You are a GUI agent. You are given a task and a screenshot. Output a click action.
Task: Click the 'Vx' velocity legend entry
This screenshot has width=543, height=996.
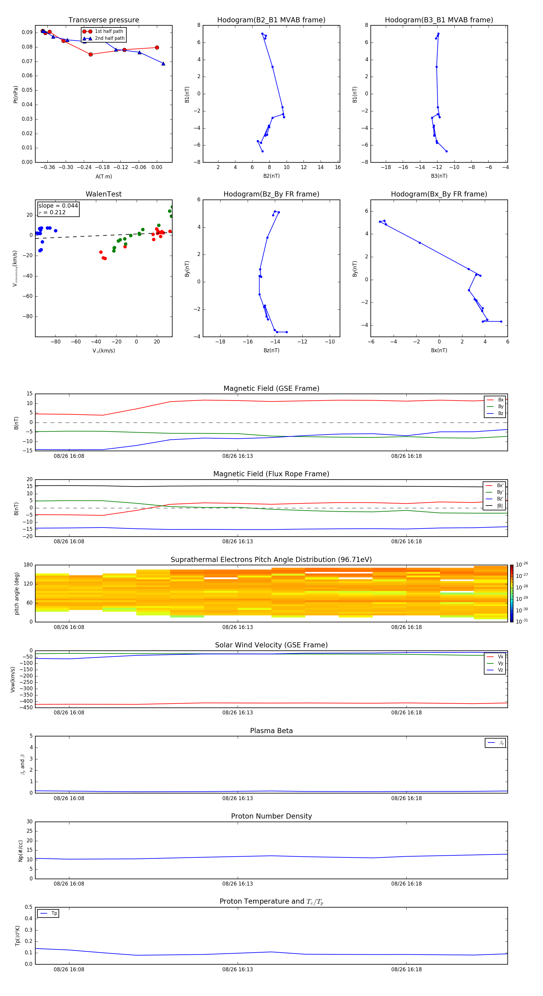pyautogui.click(x=495, y=656)
